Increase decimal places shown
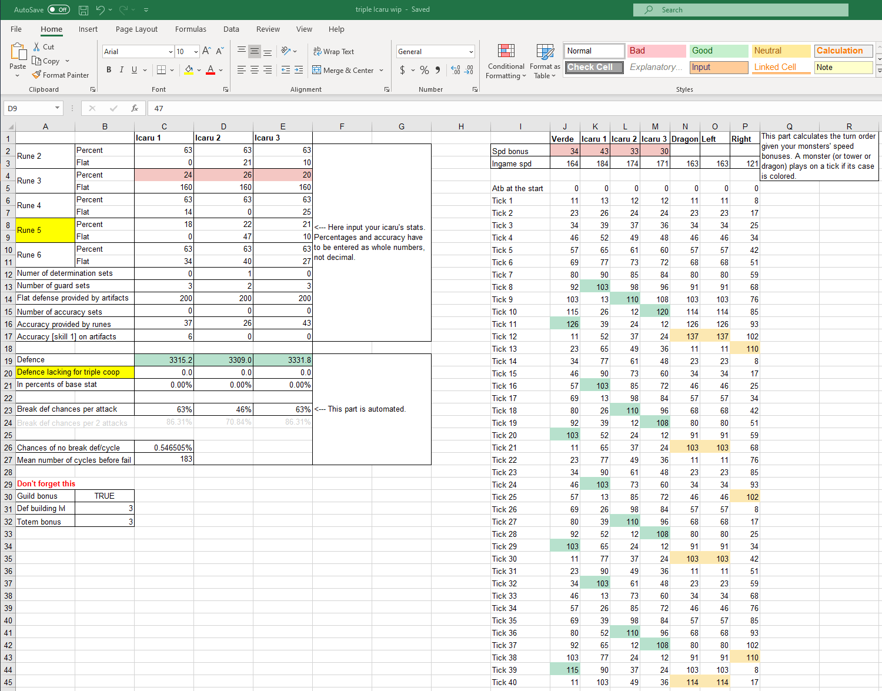 [456, 70]
